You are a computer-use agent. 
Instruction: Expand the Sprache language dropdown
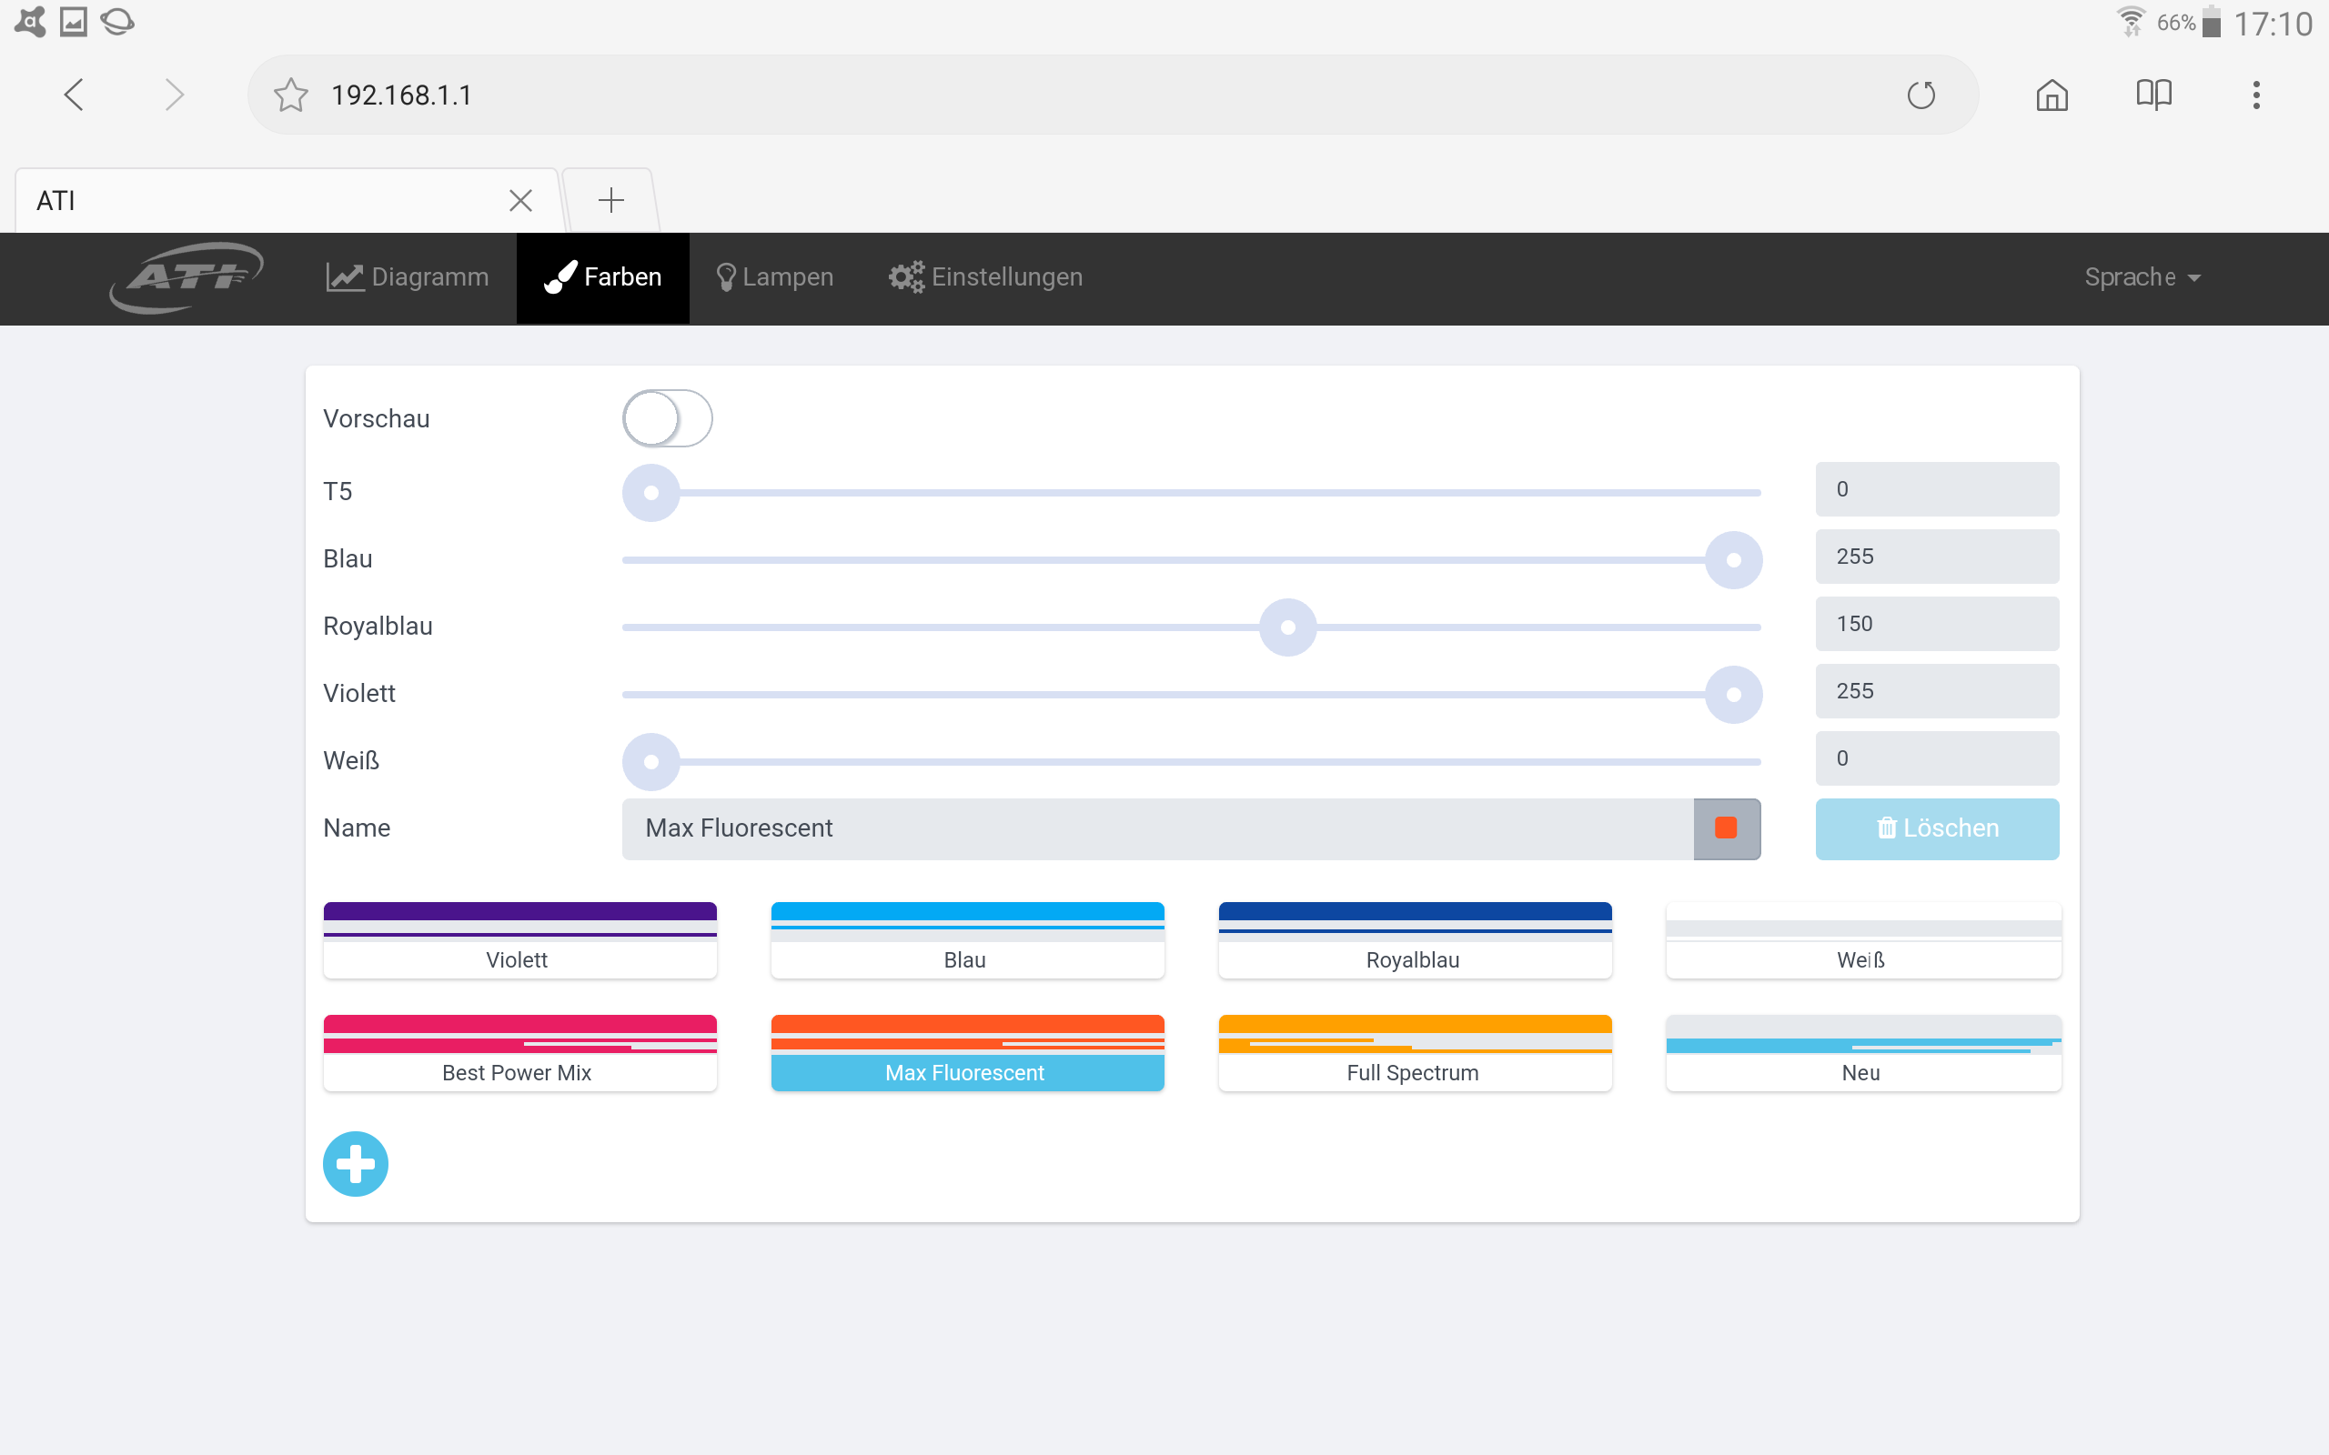[x=2142, y=277]
